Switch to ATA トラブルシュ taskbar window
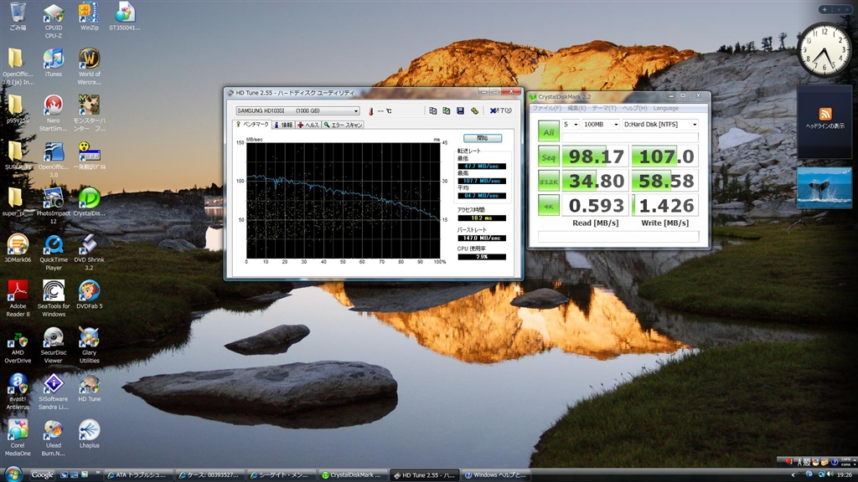Image resolution: width=858 pixels, height=482 pixels. pos(139,475)
